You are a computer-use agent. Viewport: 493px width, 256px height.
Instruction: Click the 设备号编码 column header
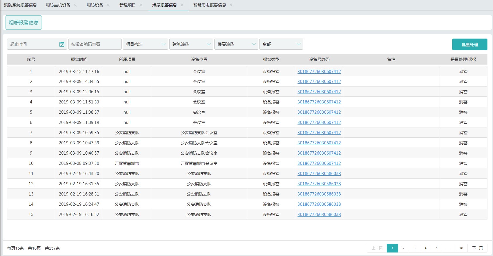coord(319,59)
